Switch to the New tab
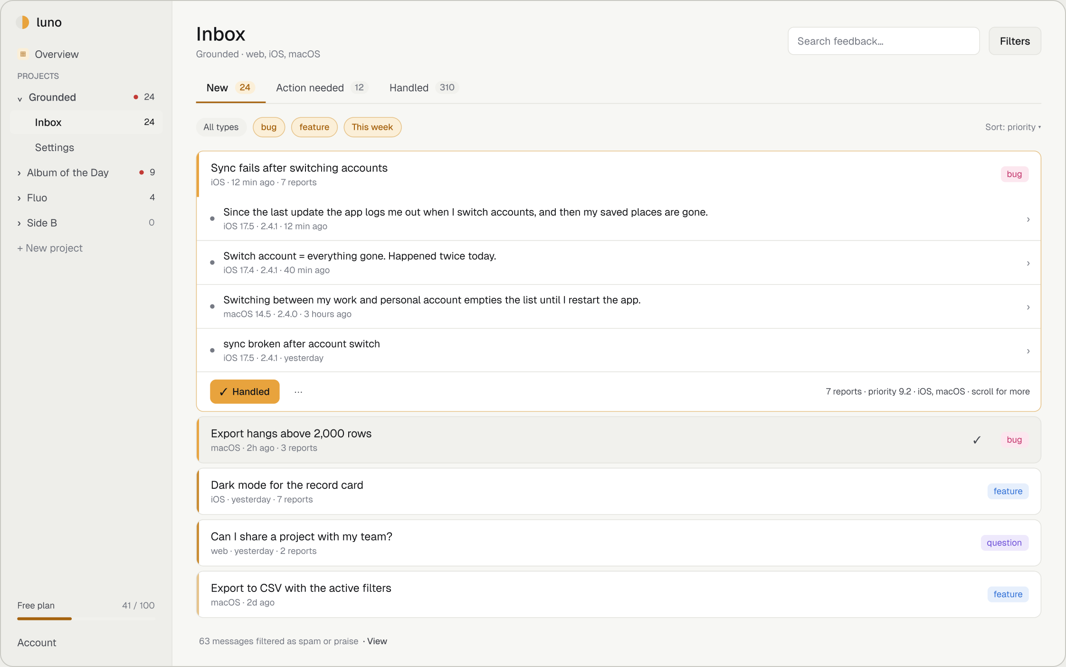Viewport: 1066px width, 667px height. (231, 88)
